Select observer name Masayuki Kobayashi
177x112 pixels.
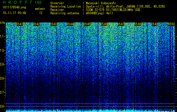pyautogui.click(x=101, y=3)
